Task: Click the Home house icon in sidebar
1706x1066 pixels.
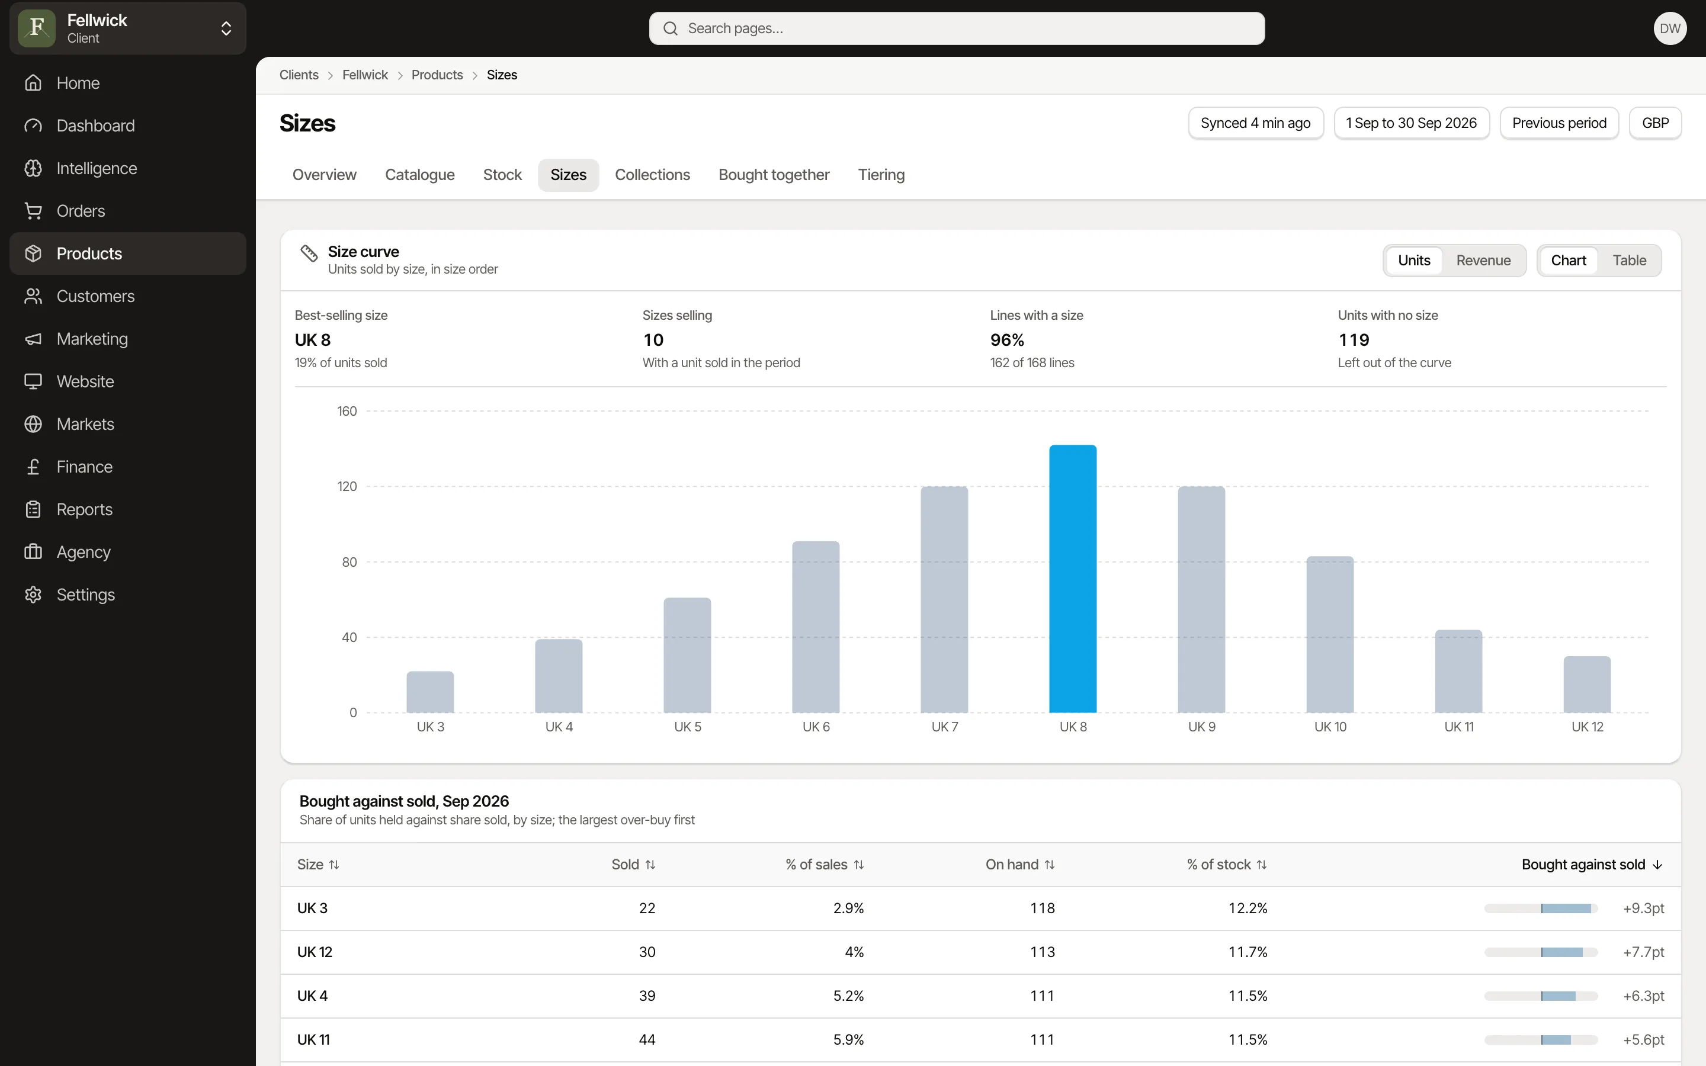Action: pos(33,83)
